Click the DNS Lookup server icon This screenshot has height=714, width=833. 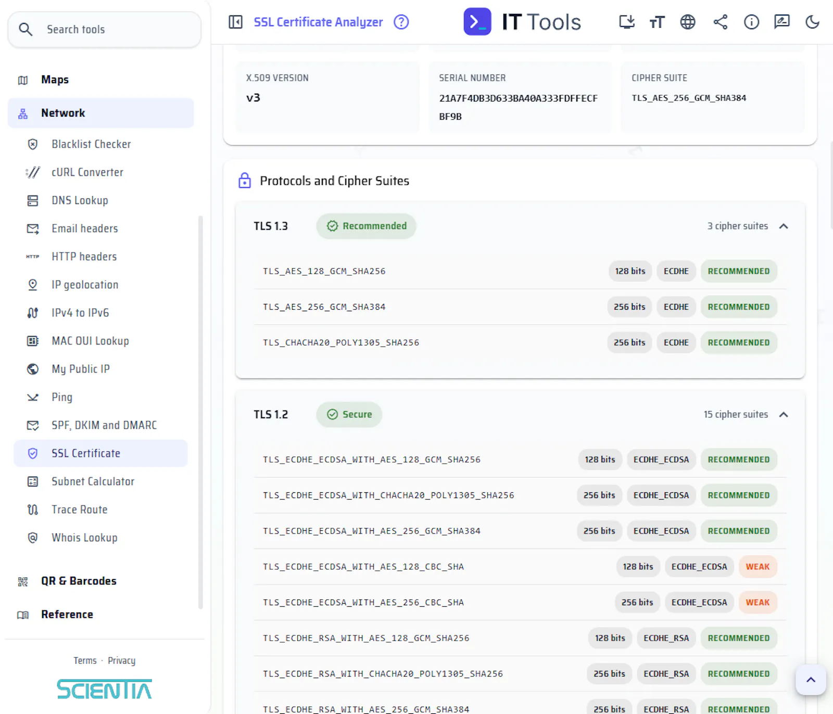pyautogui.click(x=33, y=200)
